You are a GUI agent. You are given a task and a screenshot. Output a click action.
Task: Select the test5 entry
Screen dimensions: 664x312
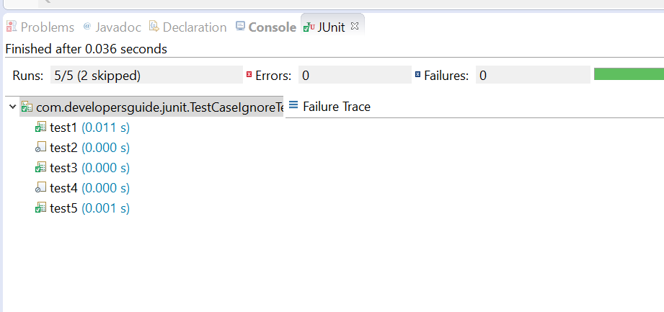click(63, 208)
